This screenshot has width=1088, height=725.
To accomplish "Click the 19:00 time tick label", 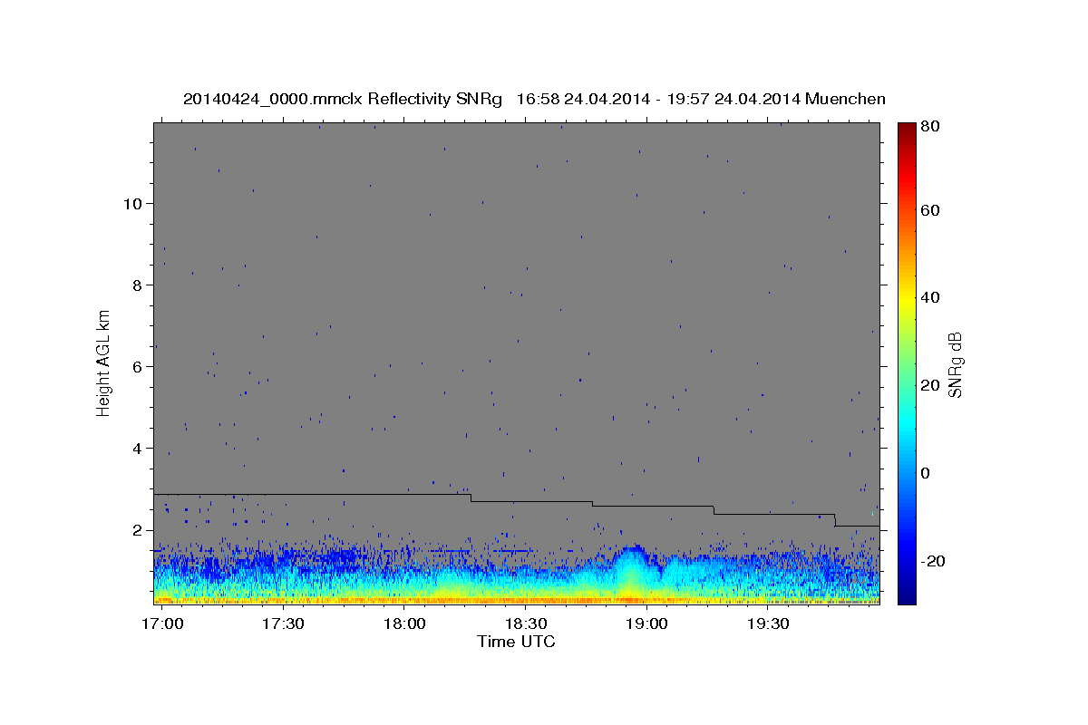I will pyautogui.click(x=646, y=624).
